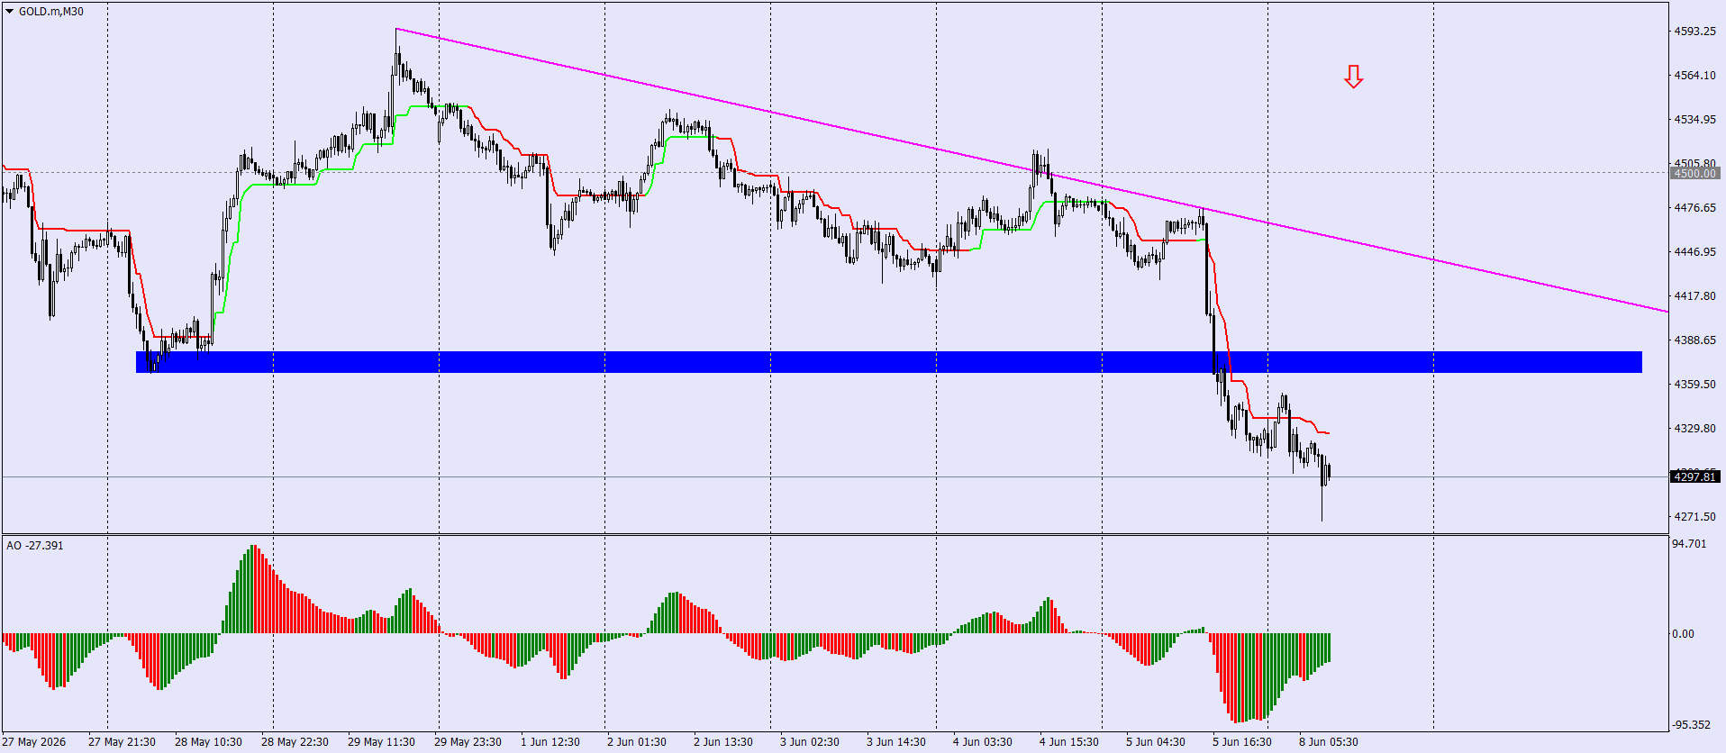This screenshot has width=1726, height=753.
Task: Click the 4476.65 price scale value
Action: pyautogui.click(x=1694, y=208)
